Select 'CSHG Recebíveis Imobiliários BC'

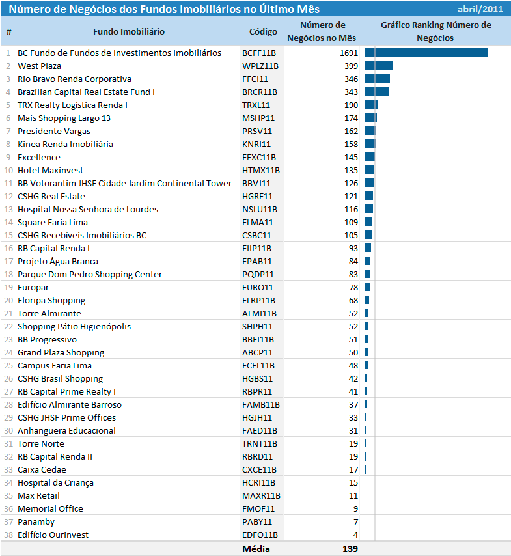click(82, 236)
